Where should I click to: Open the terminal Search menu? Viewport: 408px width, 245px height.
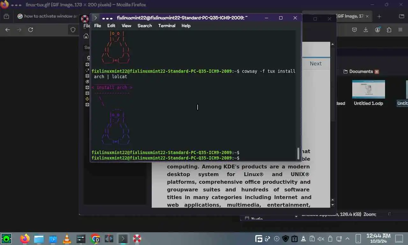[x=145, y=26]
